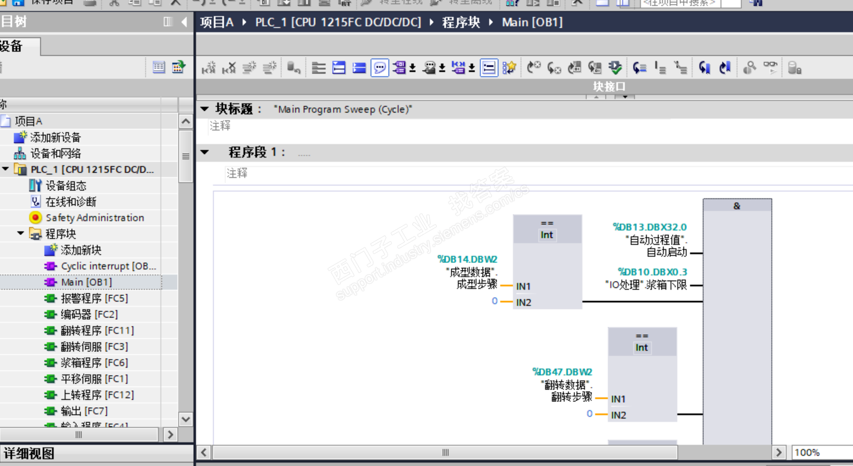Screen dimensions: 853x466
Task: Click operand %DB10.DBX0.3 浆箱下限
Action: [x=646, y=278]
